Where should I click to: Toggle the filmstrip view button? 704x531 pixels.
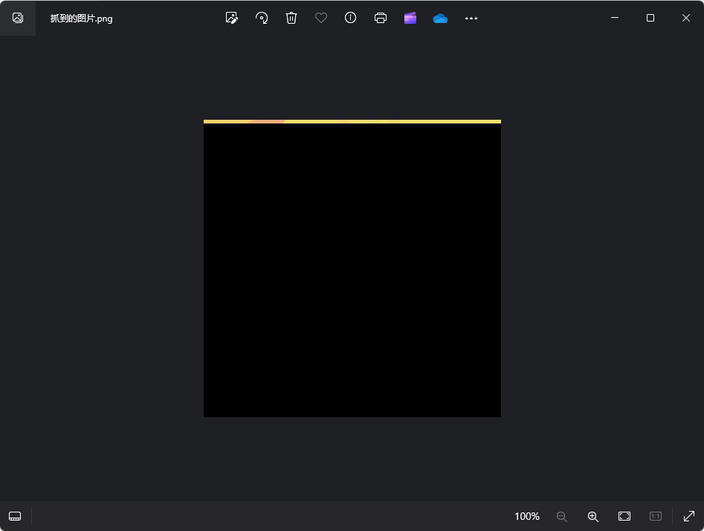click(15, 516)
